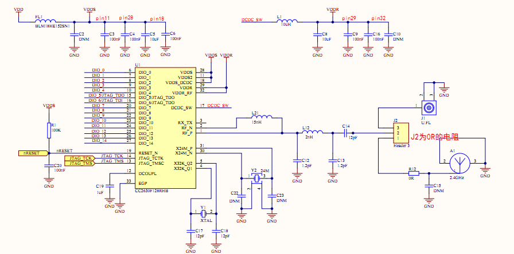
Task: Click the CC2630F128RHB part name
Action: point(152,190)
